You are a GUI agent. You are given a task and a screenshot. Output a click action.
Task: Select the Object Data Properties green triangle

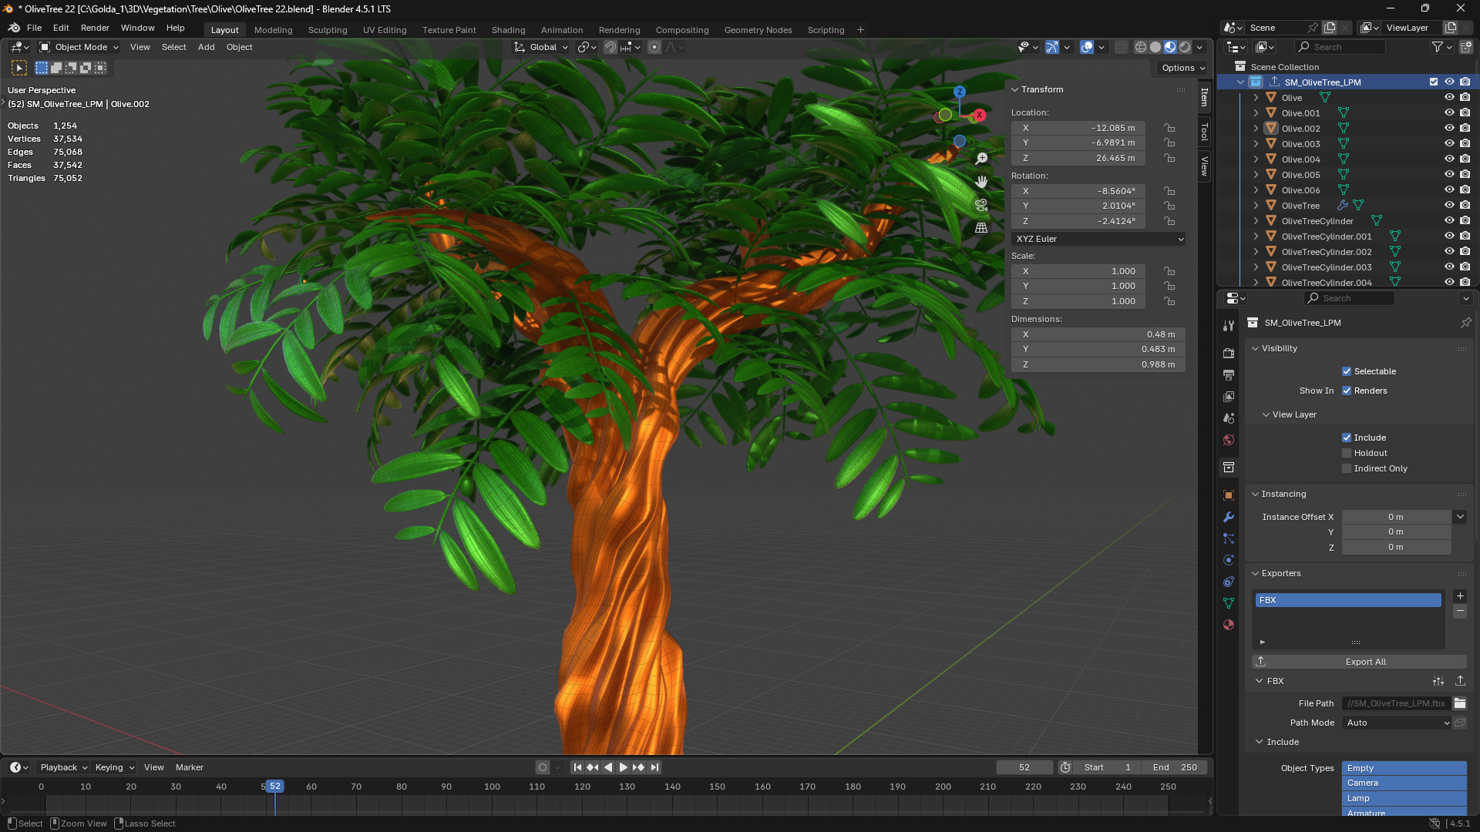pyautogui.click(x=1229, y=603)
